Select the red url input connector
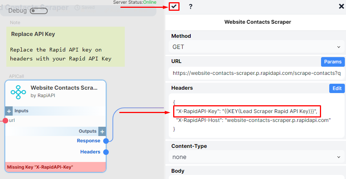This screenshot has height=179, width=346. coord(5,120)
